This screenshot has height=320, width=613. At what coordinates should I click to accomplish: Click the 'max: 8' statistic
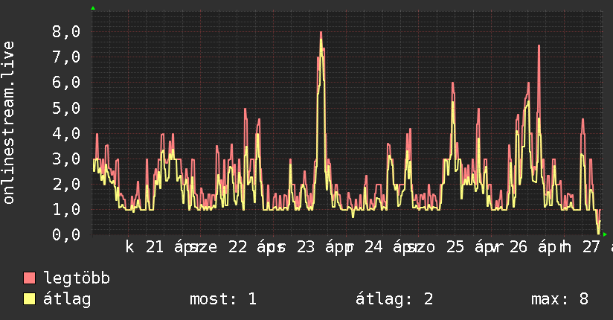[559, 299]
